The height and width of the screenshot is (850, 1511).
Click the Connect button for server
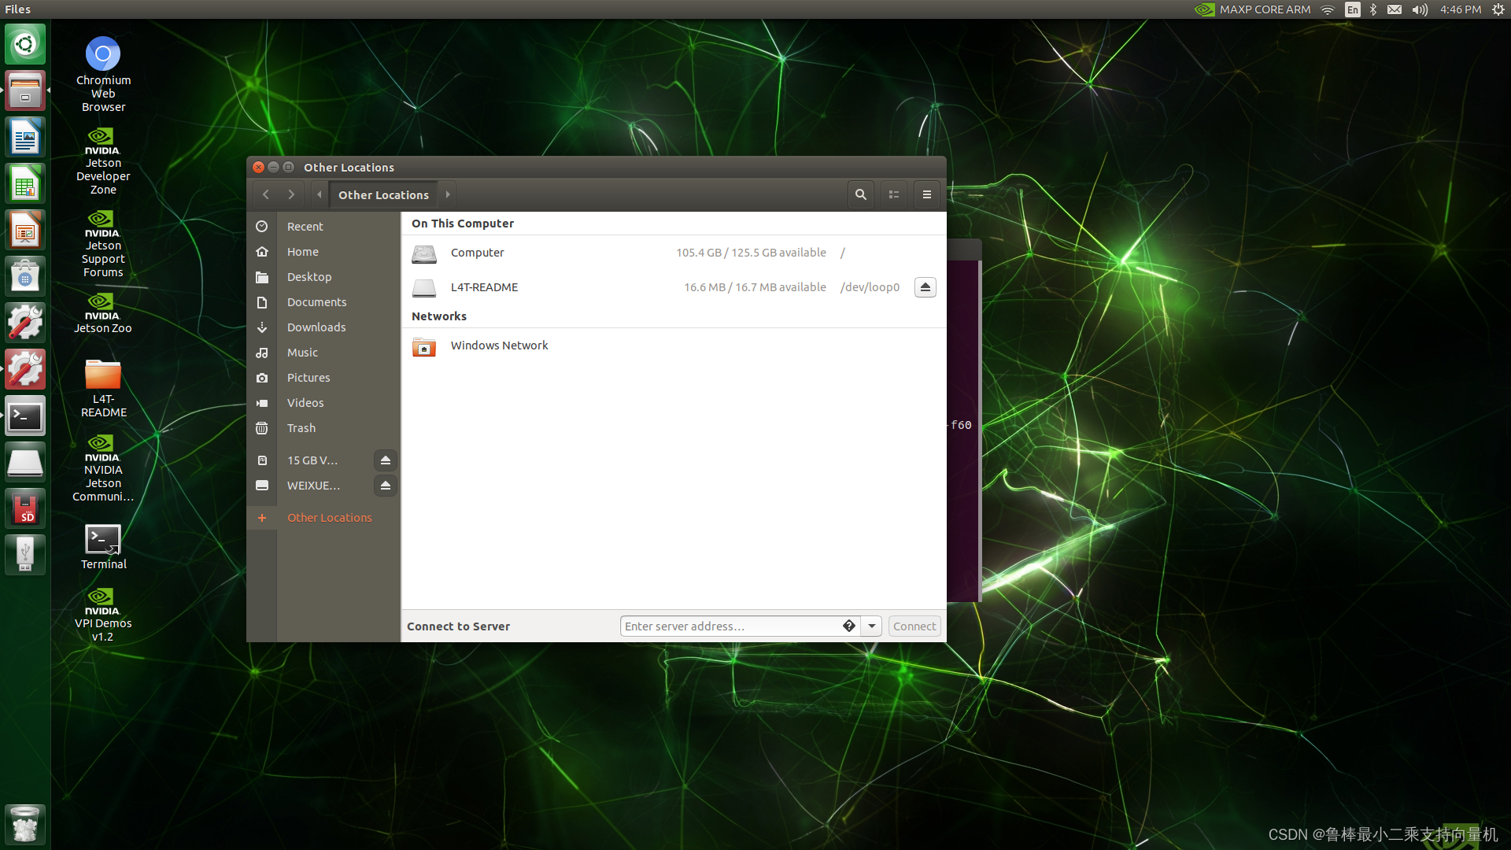[x=912, y=626]
